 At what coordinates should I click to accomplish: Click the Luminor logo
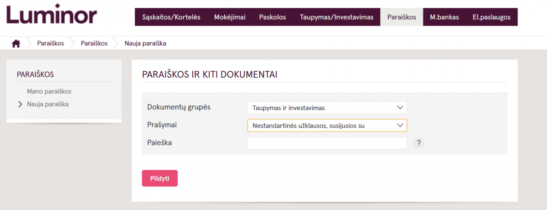52,15
